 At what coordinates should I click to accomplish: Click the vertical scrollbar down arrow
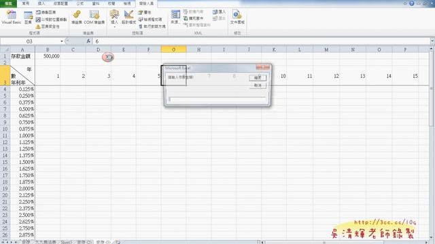(432, 237)
